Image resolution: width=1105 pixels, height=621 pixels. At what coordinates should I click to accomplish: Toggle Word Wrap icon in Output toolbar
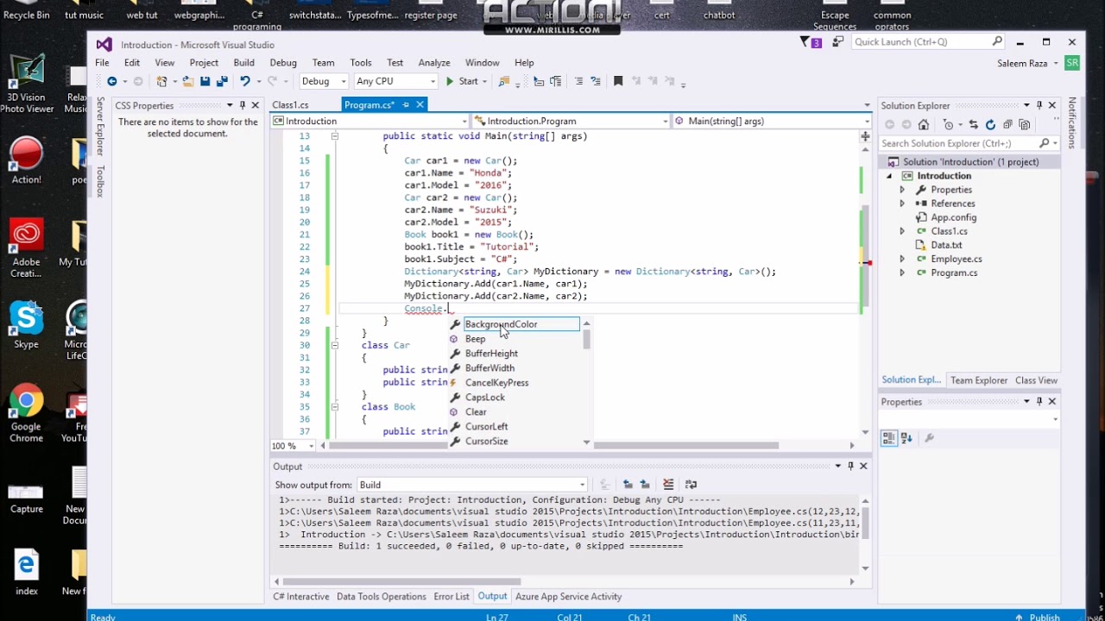coord(691,485)
